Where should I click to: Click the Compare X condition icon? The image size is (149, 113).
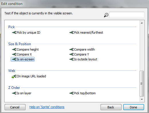[x=14, y=54]
